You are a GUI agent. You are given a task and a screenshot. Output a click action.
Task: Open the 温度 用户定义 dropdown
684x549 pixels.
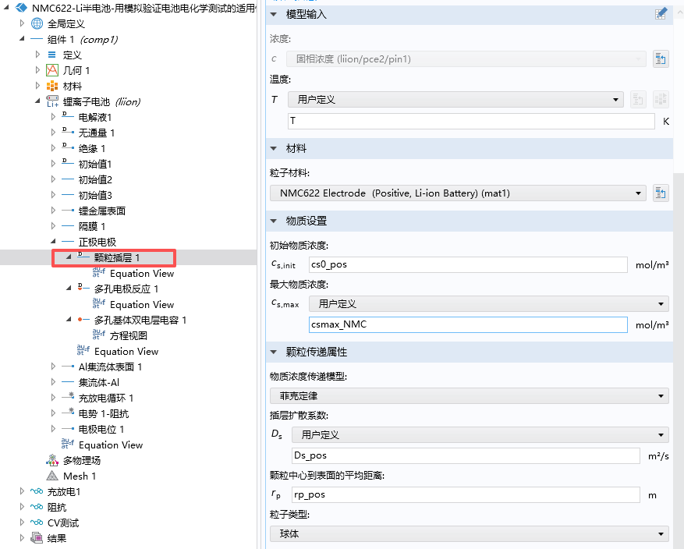(455, 99)
